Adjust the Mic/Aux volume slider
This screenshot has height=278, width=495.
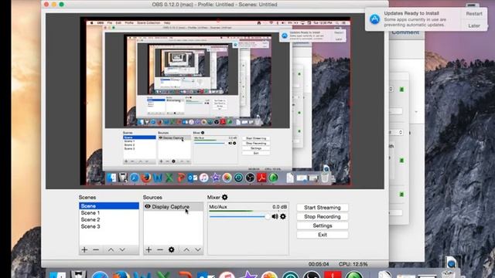[x=239, y=216]
